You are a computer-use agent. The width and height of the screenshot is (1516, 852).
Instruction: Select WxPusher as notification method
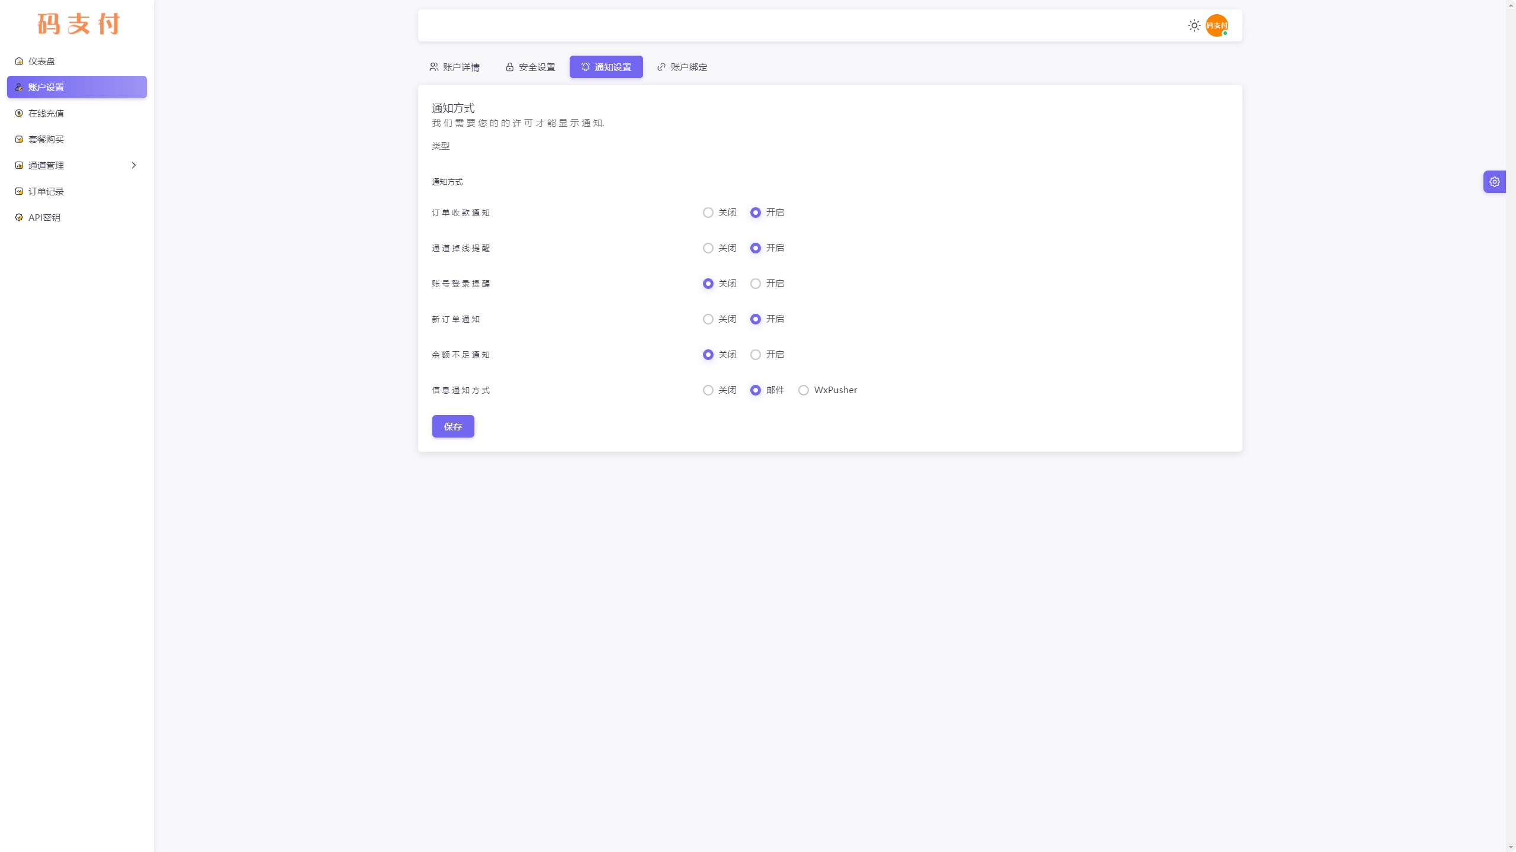coord(803,390)
